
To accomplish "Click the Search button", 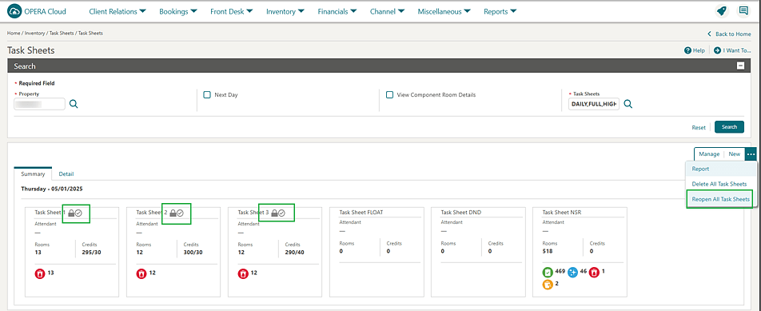I will point(730,127).
